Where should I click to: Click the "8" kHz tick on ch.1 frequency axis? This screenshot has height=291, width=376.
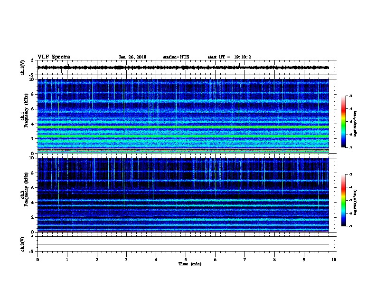[x=33, y=94]
